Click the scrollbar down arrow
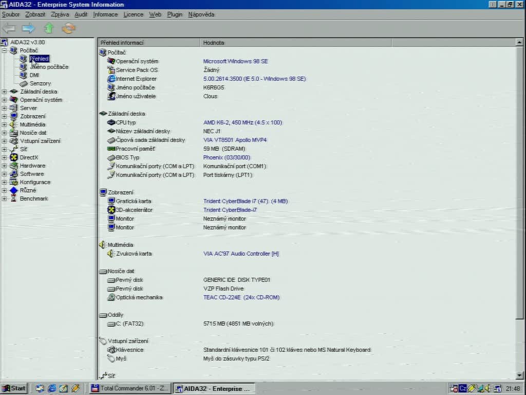526x395 pixels. [519, 375]
